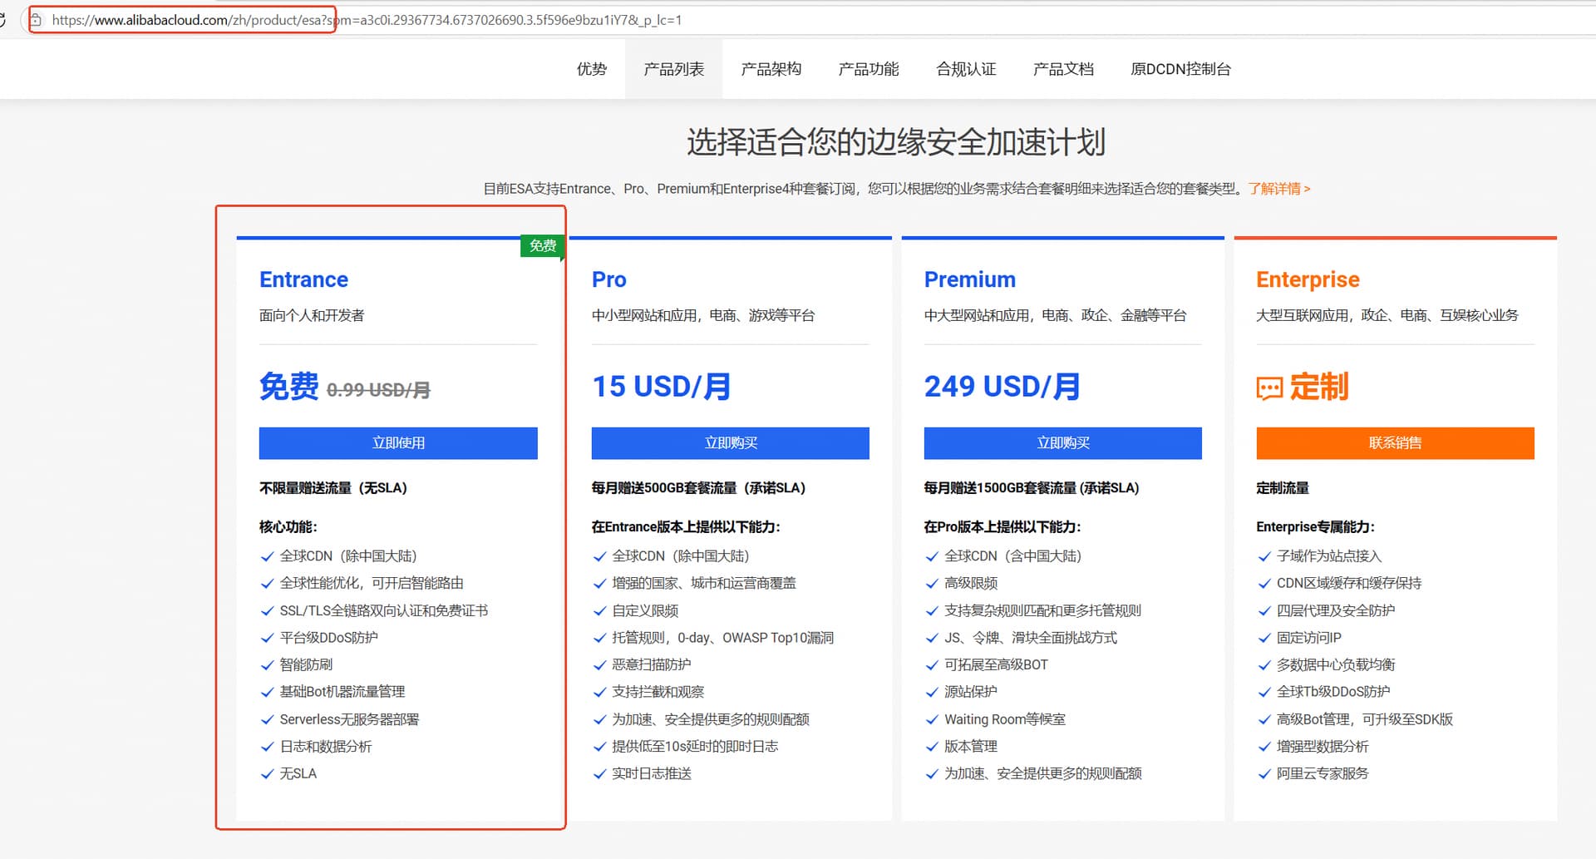Click the checkmark beside 版本管理
This screenshot has height=859, width=1596.
pyautogui.click(x=932, y=747)
